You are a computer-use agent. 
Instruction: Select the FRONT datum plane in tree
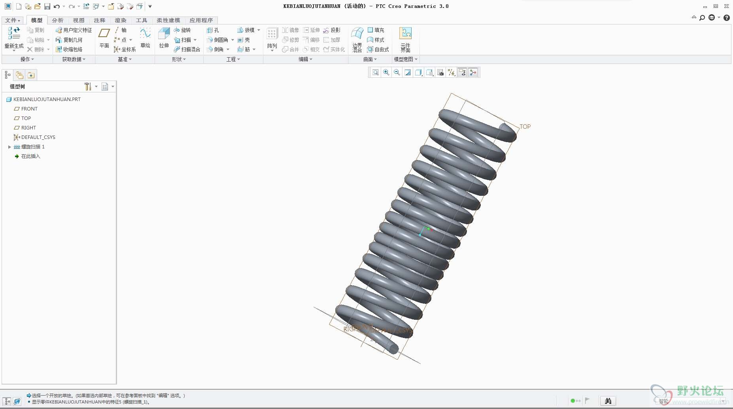point(26,109)
